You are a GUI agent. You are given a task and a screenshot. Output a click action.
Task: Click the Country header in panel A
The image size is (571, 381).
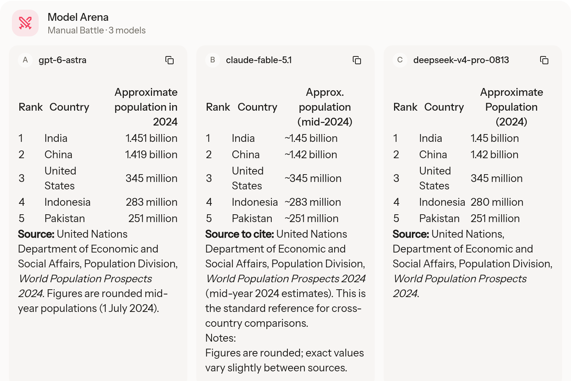pos(70,107)
